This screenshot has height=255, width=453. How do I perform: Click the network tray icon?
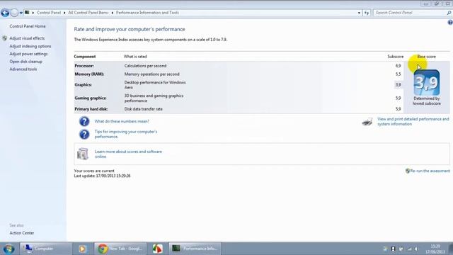click(x=409, y=249)
